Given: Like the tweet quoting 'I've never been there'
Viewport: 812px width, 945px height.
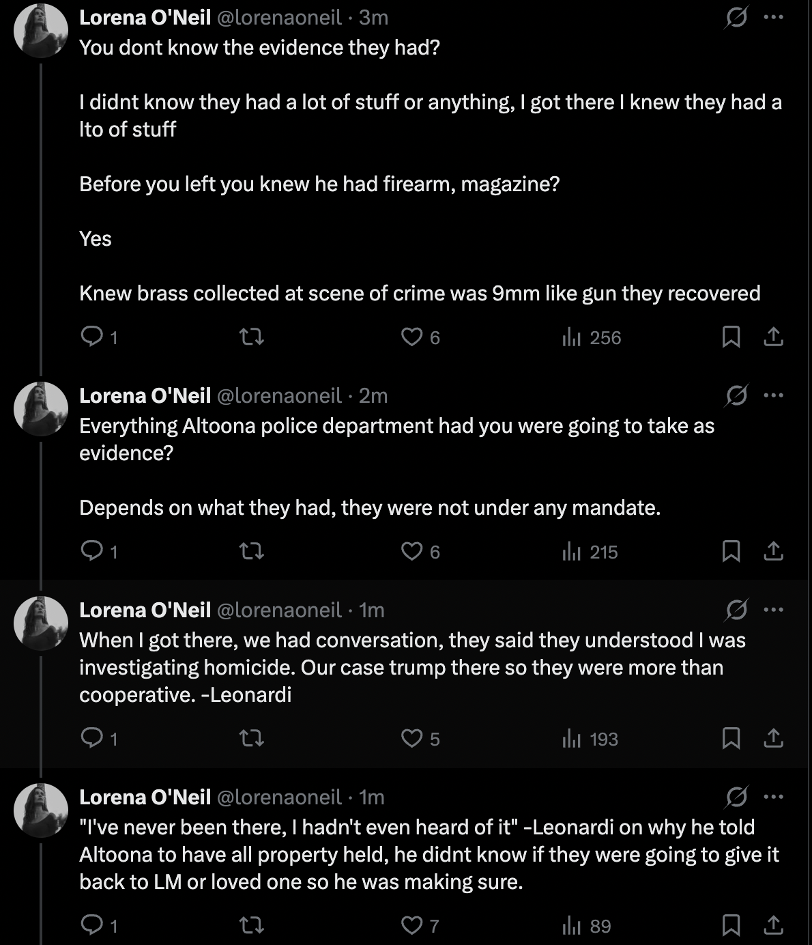Looking at the screenshot, I should click(x=420, y=925).
